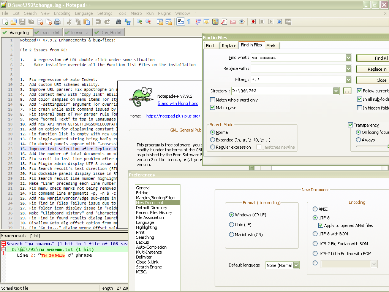This screenshot has width=389, height=292.
Task: Open the Document Map icon
Action: pyautogui.click(x=215, y=22)
